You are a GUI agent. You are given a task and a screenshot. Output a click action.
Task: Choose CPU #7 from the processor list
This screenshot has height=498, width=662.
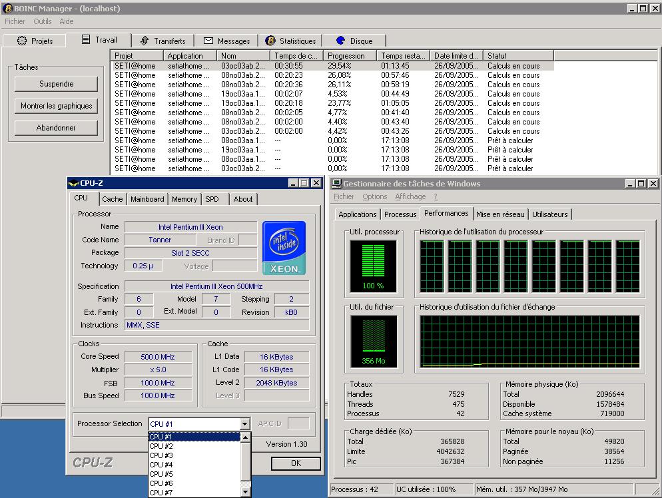194,492
